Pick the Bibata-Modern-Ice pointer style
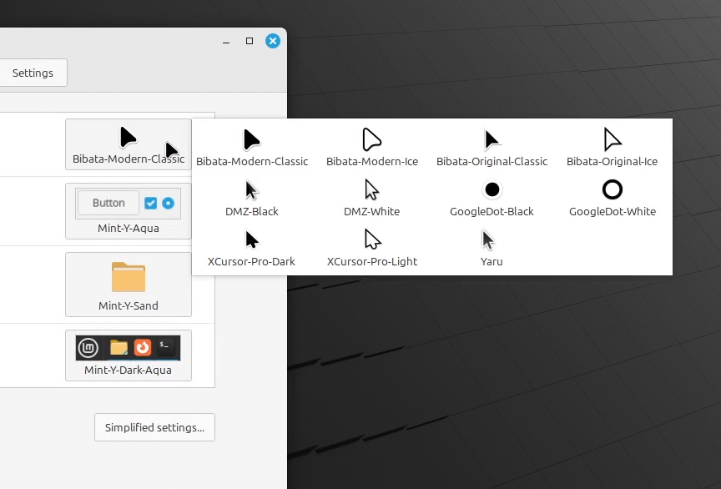 point(371,148)
